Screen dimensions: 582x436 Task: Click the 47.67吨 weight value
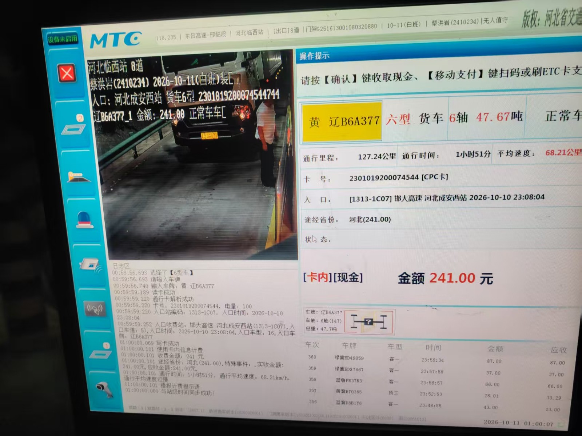click(x=499, y=117)
